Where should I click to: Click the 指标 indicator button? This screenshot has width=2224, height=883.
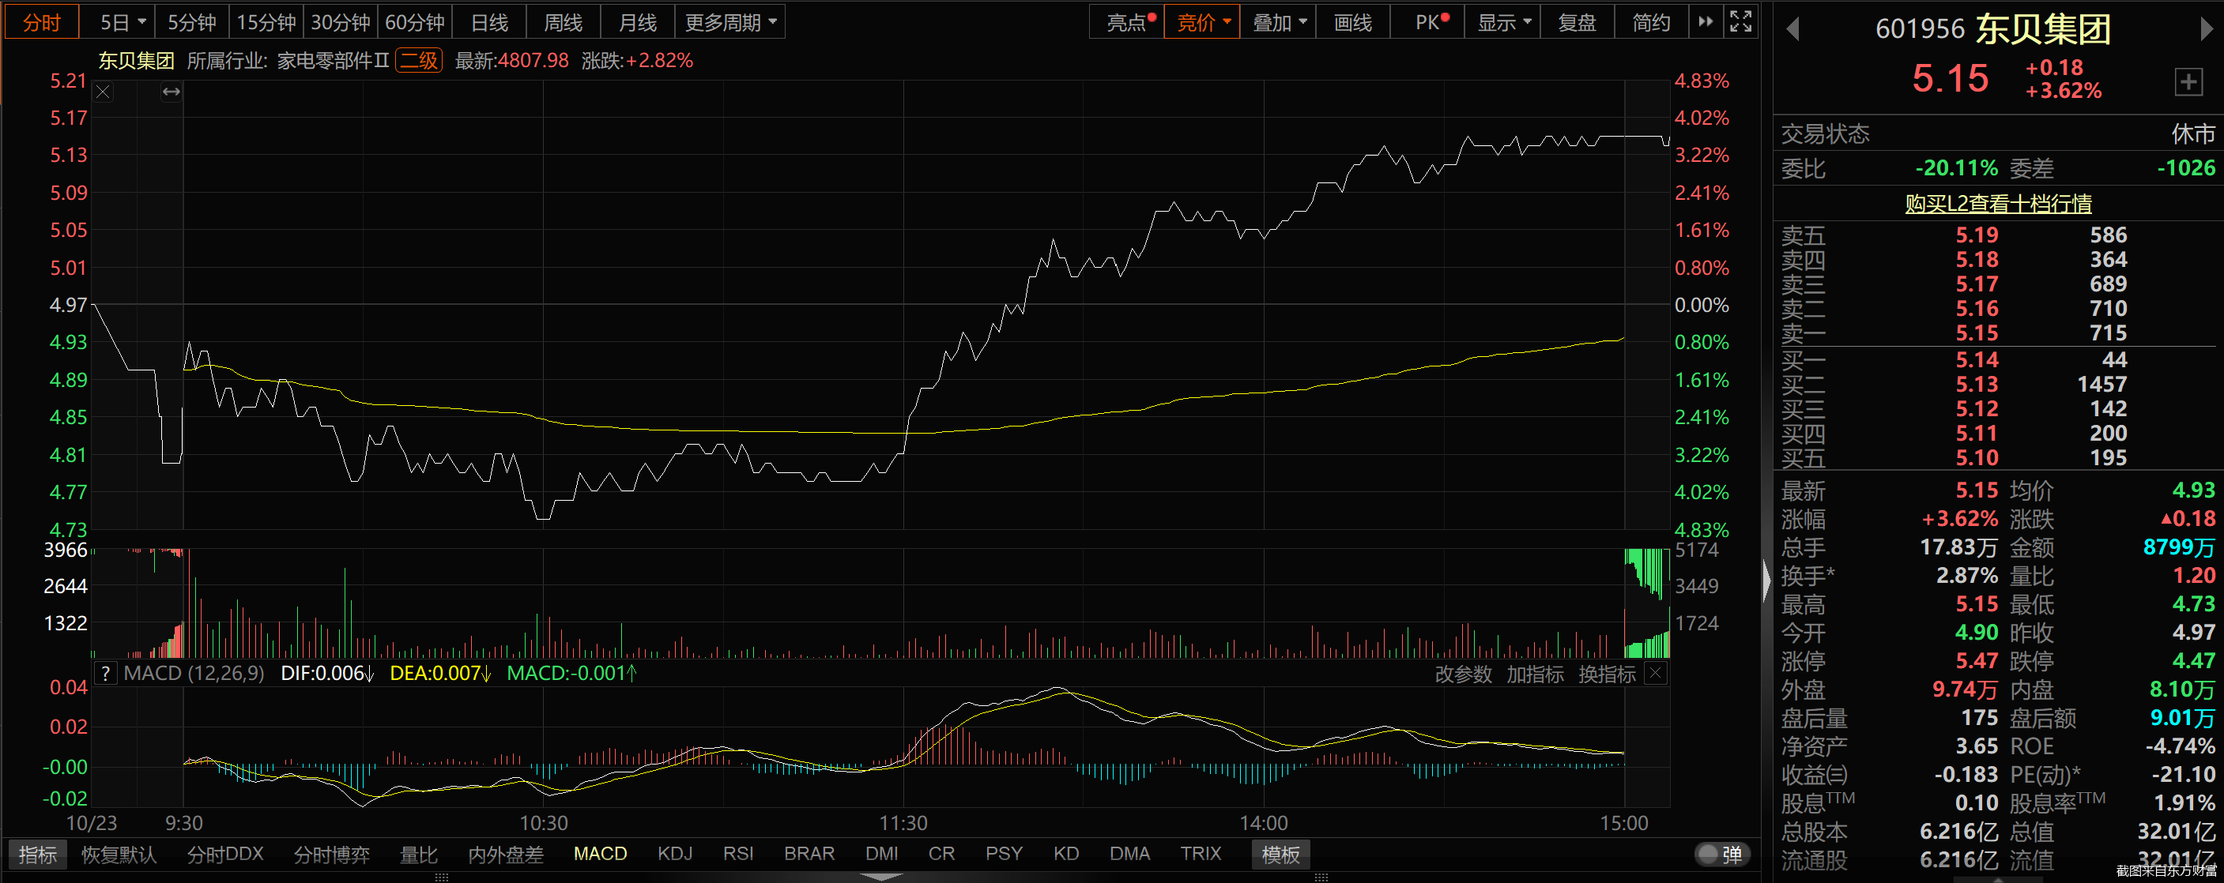(38, 855)
